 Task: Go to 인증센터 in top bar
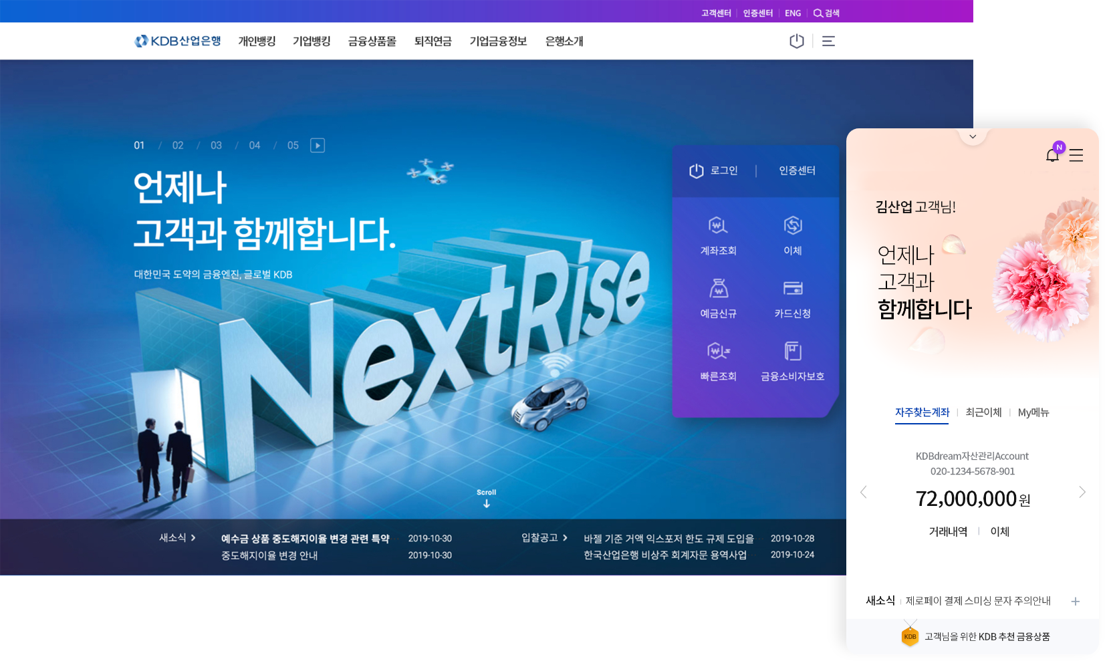(x=758, y=13)
